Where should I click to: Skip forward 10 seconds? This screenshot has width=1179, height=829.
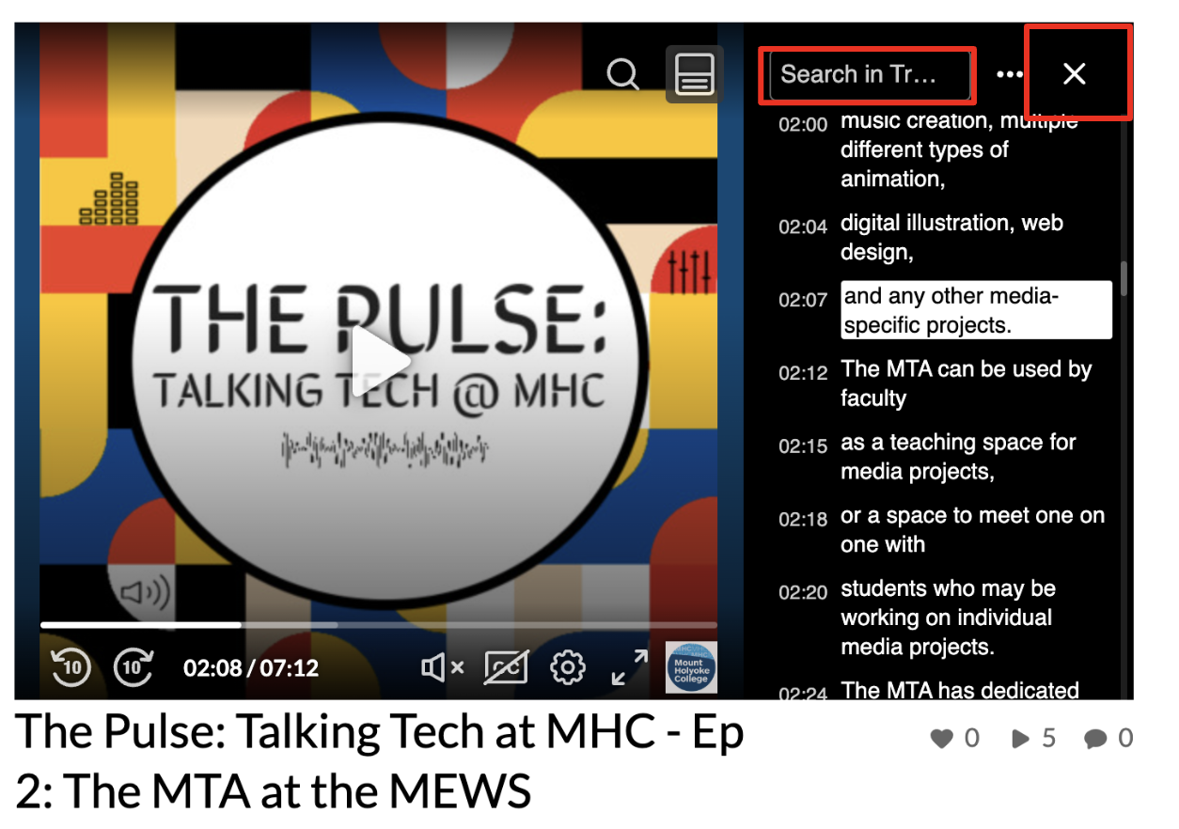tap(134, 667)
